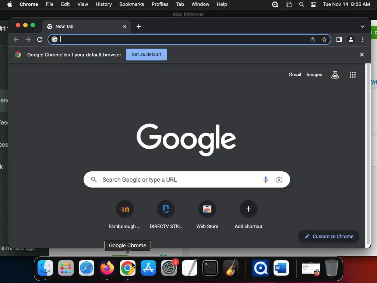Open the Chrome profile avatar
Image resolution: width=377 pixels, height=283 pixels.
[351, 39]
